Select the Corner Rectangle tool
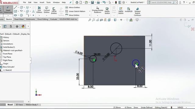The height and width of the screenshot is (109, 195). click(x=16, y=12)
